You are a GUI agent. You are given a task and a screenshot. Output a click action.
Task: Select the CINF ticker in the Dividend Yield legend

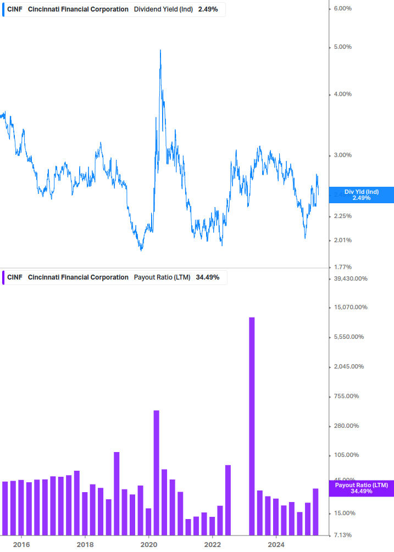pos(15,9)
